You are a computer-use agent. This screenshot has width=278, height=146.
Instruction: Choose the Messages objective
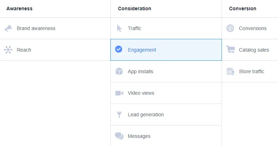click(x=139, y=136)
